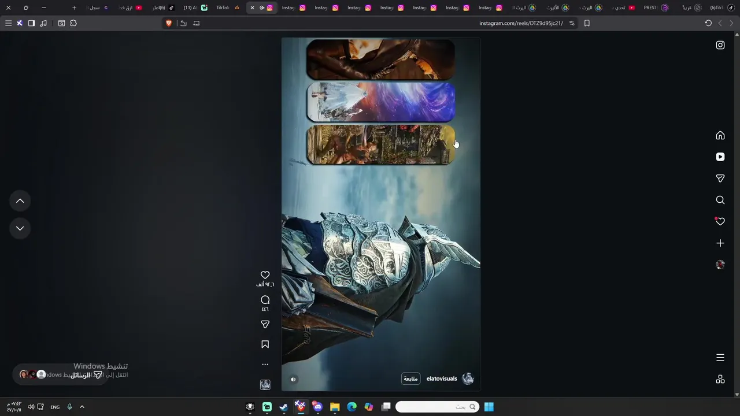Show hidden system tray icons chevron
740x416 pixels.
tap(82, 407)
